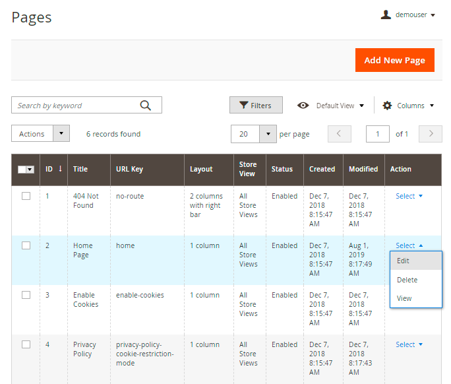Click the current page number field
451x384 pixels.
click(x=377, y=134)
